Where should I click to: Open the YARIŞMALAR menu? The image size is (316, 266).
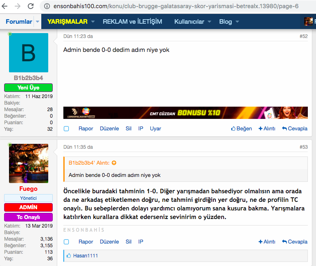(x=67, y=22)
